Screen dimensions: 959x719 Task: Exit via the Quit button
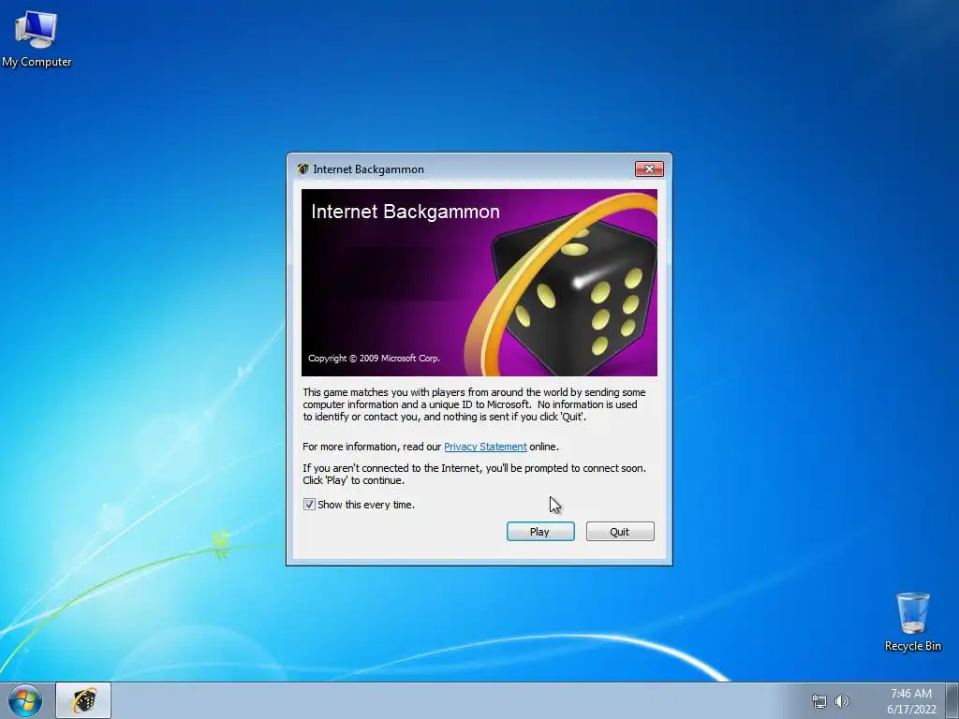(620, 532)
